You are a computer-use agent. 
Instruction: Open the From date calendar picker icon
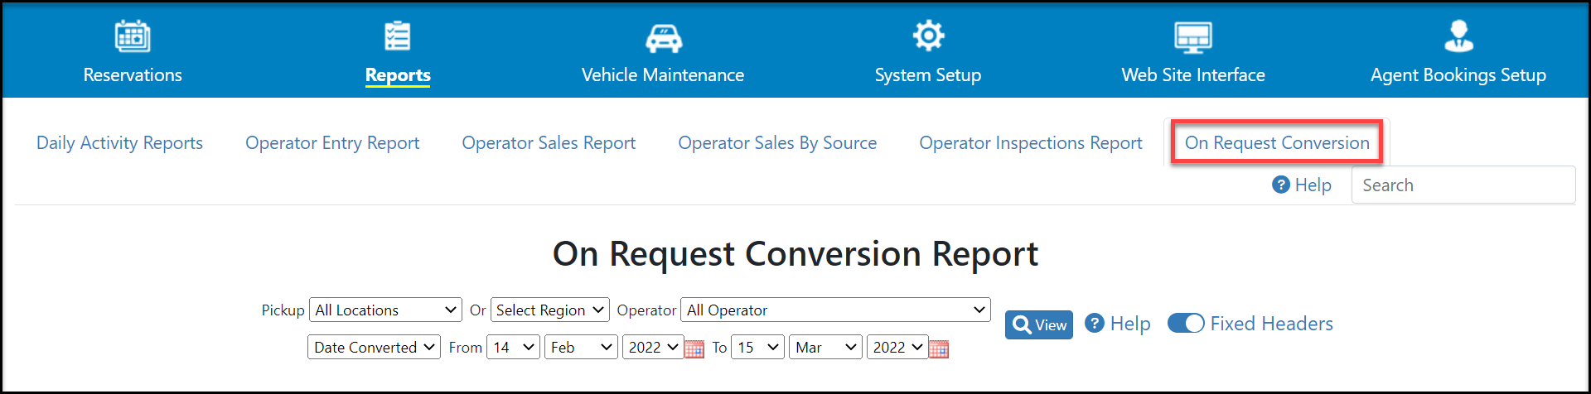tap(694, 348)
